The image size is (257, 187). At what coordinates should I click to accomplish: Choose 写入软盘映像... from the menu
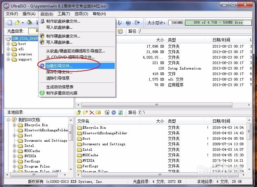click(x=77, y=27)
